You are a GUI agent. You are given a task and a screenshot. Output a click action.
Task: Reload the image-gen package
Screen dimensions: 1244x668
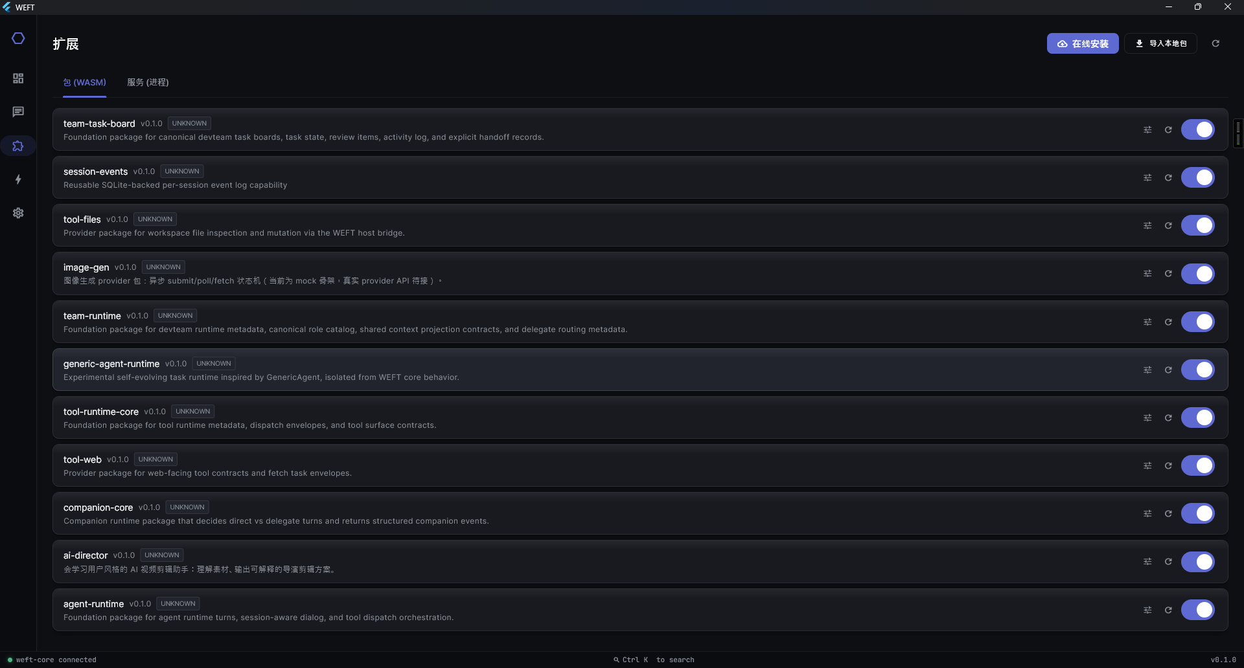click(1168, 274)
